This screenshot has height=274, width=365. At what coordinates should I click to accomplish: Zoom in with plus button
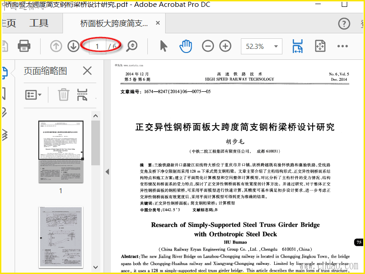[225, 46]
